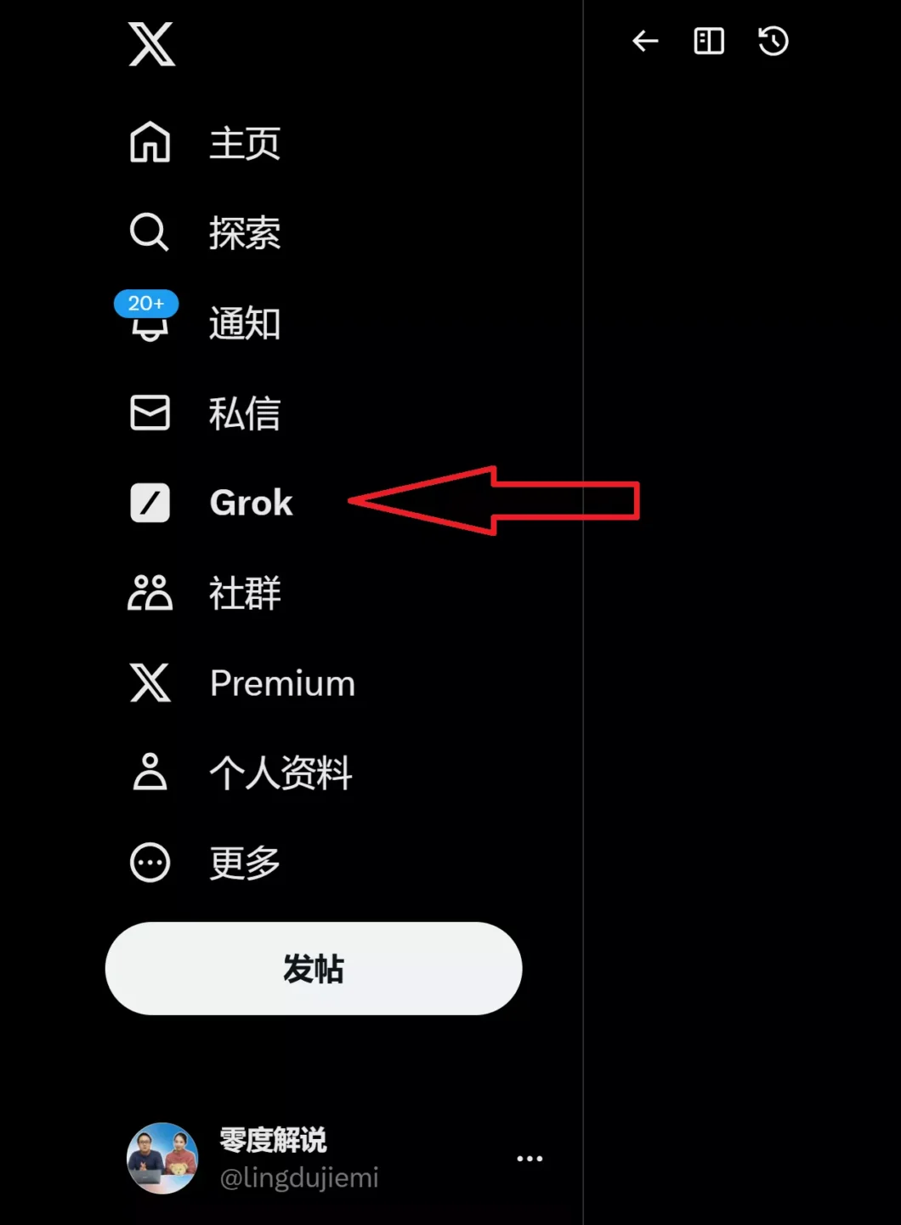Click the @lingdujiemi handle
Image resolution: width=901 pixels, height=1225 pixels.
click(299, 1178)
